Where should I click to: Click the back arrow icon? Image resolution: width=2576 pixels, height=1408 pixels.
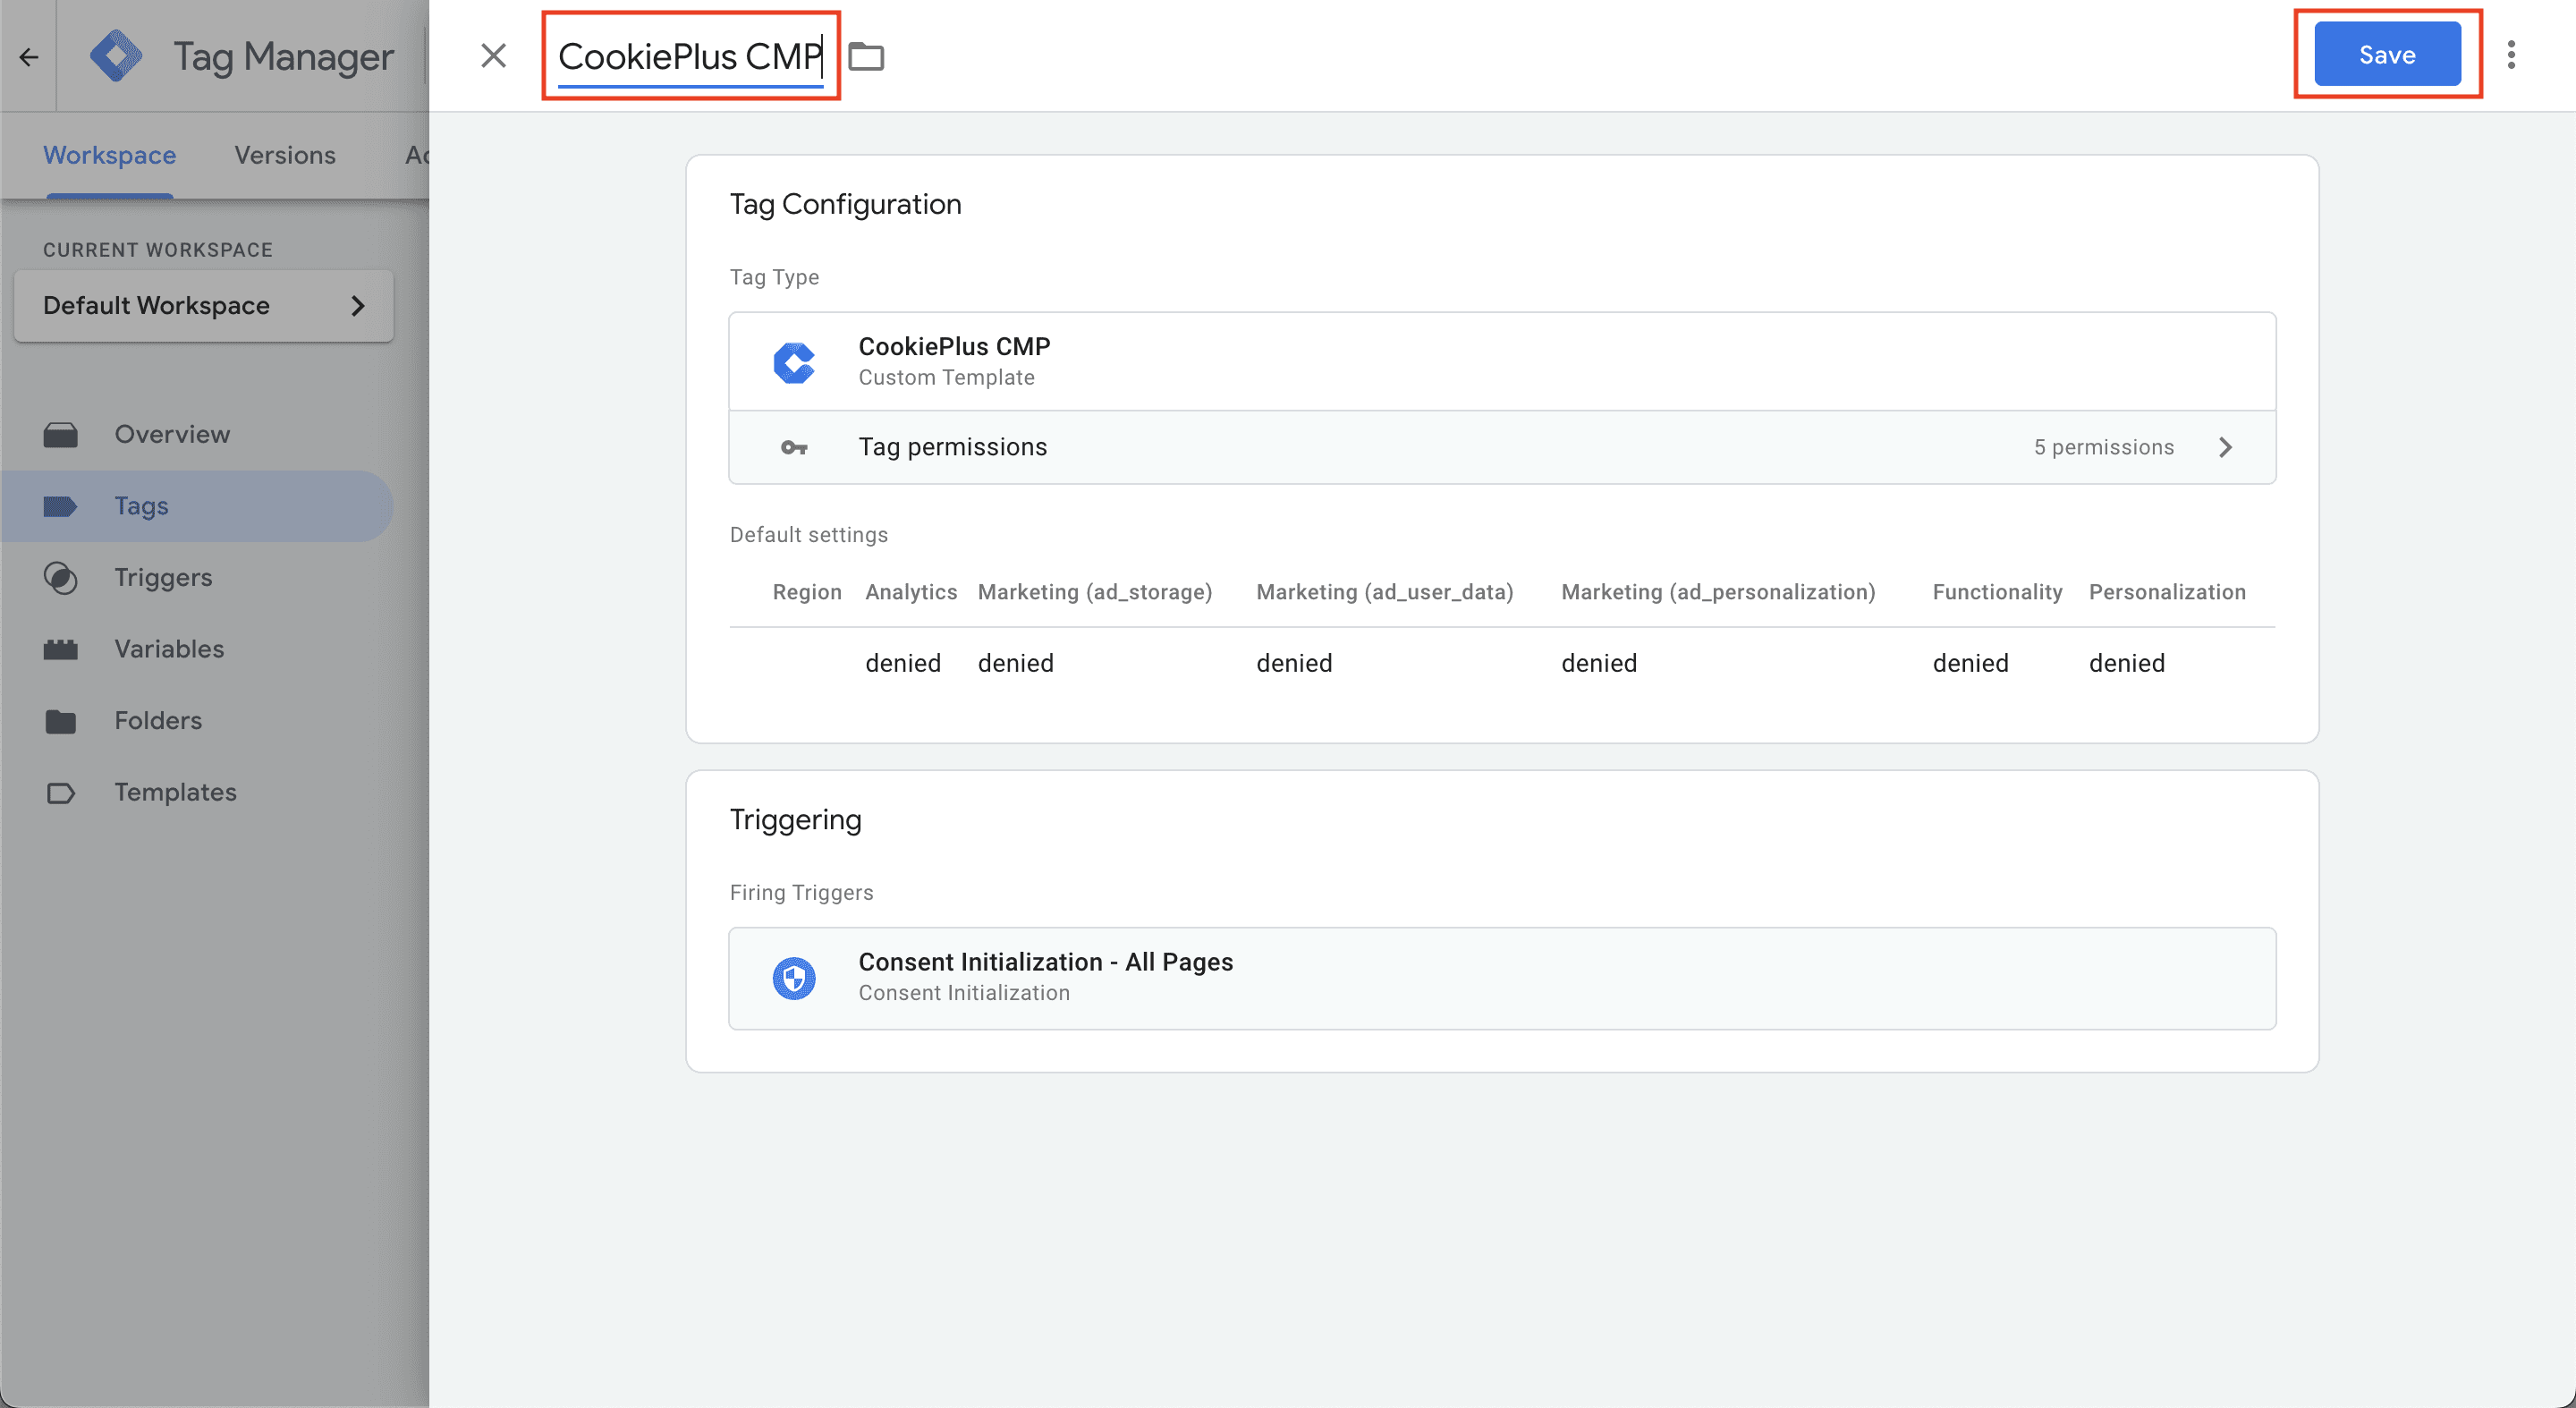[x=29, y=57]
